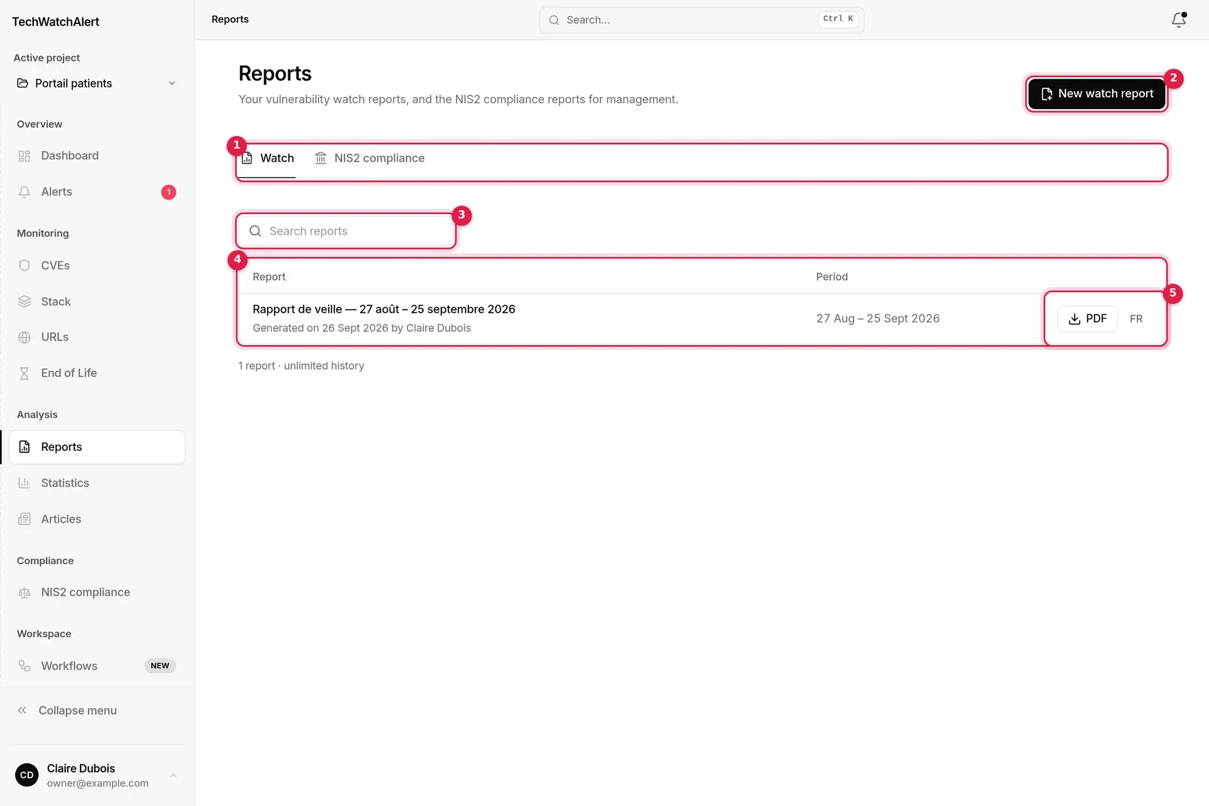The height and width of the screenshot is (806, 1209).
Task: Click the CD user avatar
Action: coord(27,775)
